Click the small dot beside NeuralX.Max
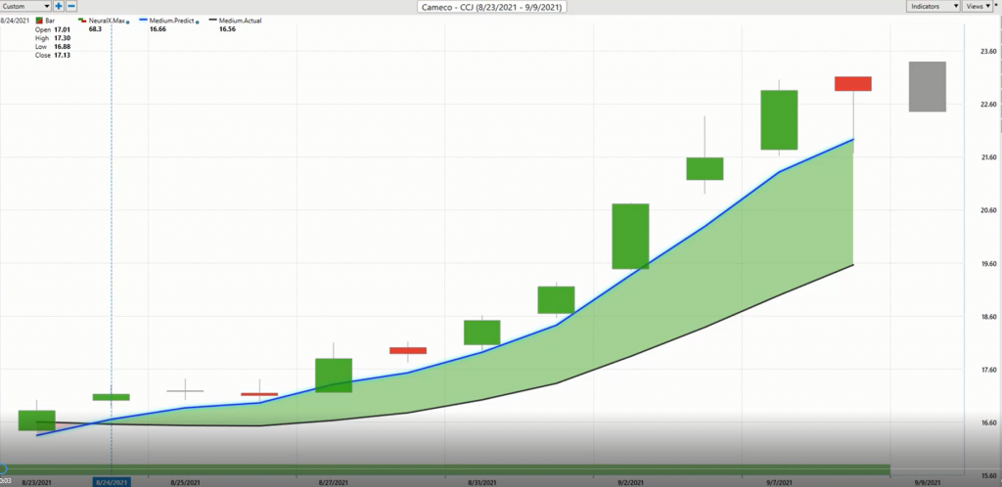 tap(128, 22)
